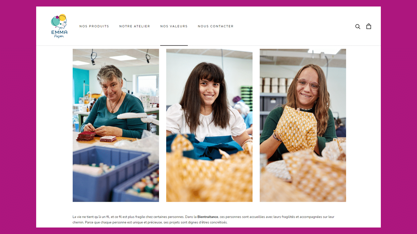Click the face illustration in the logo
Image resolution: width=417 pixels, height=234 pixels.
pos(61,22)
